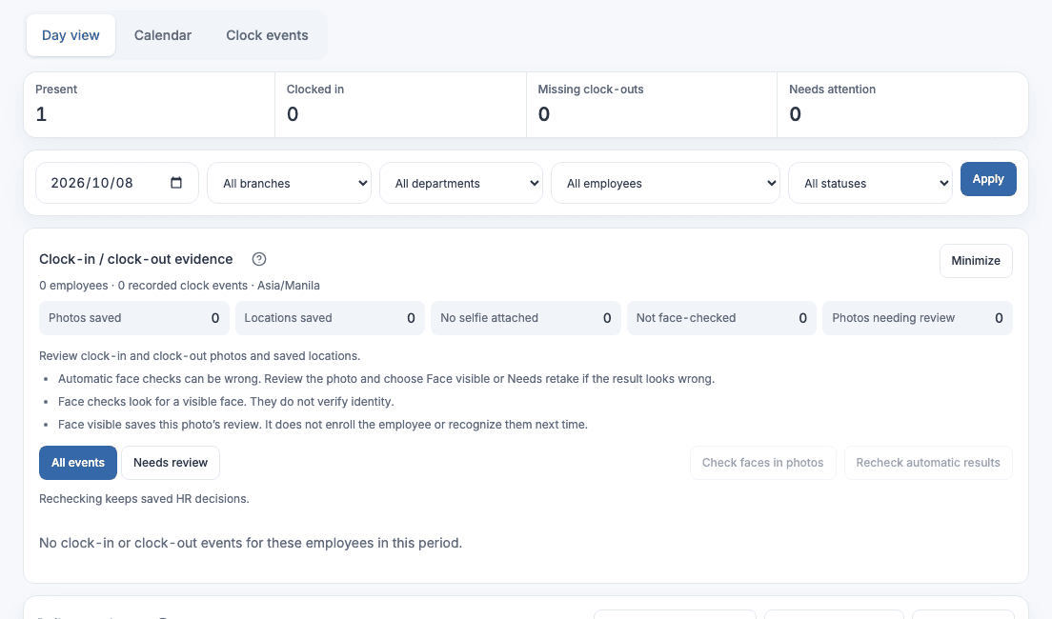The height and width of the screenshot is (619, 1052).
Task: Apply the selected filters
Action: coord(988,179)
